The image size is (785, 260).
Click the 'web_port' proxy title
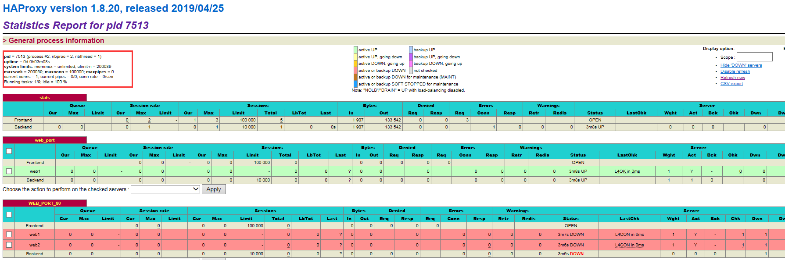45,140
